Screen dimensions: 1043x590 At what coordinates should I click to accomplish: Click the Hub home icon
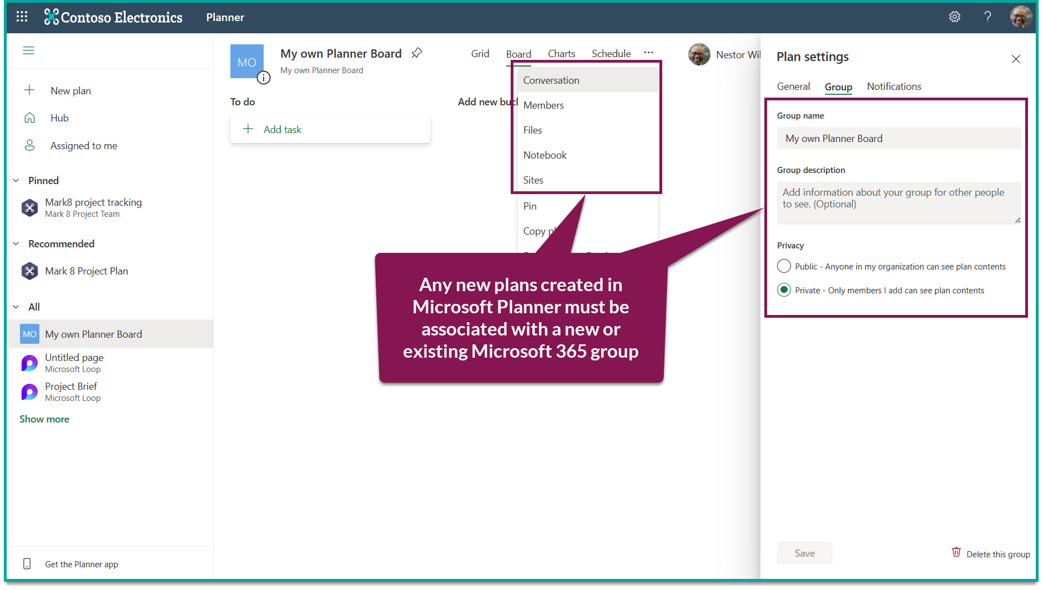pyautogui.click(x=29, y=118)
